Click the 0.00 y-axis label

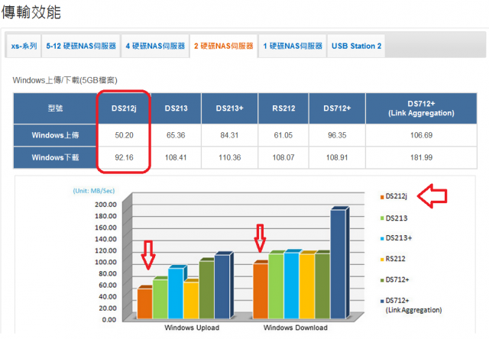coord(108,320)
